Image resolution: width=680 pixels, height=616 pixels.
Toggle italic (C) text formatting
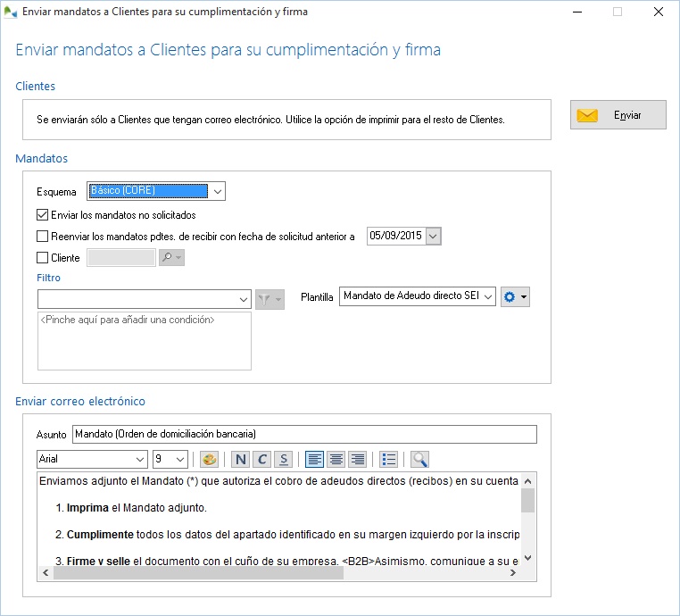coord(261,460)
